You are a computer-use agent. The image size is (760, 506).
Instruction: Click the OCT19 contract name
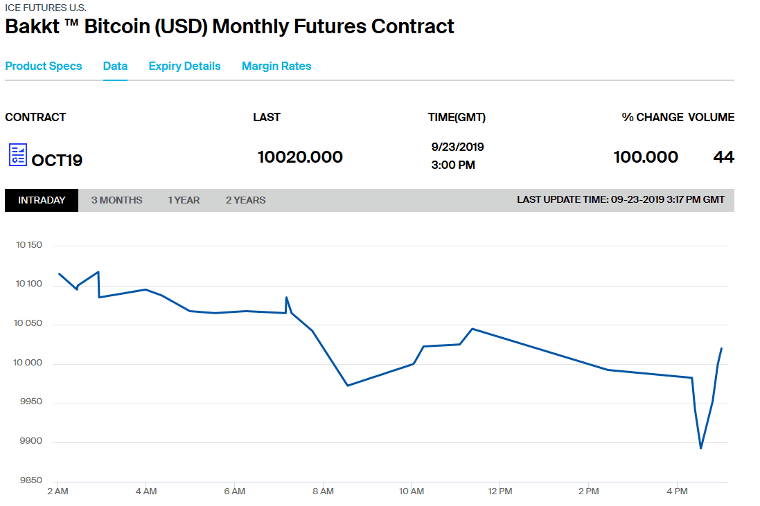tap(57, 161)
